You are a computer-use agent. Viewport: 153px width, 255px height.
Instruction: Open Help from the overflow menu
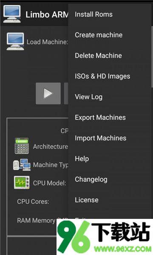(x=110, y=159)
